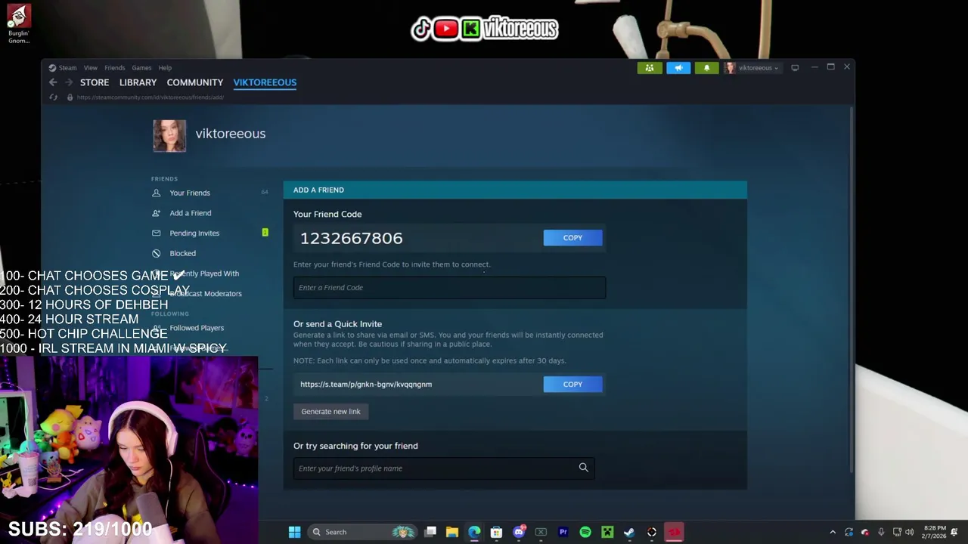Open Microsoft Store from the taskbar
Image resolution: width=968 pixels, height=544 pixels.
(x=496, y=532)
